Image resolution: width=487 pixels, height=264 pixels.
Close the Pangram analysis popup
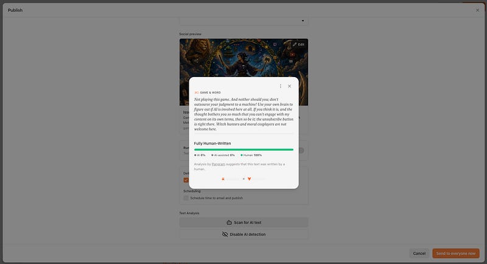[x=290, y=86]
